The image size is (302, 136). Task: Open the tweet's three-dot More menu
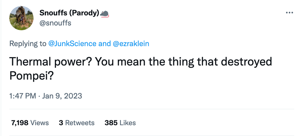pos(289,13)
